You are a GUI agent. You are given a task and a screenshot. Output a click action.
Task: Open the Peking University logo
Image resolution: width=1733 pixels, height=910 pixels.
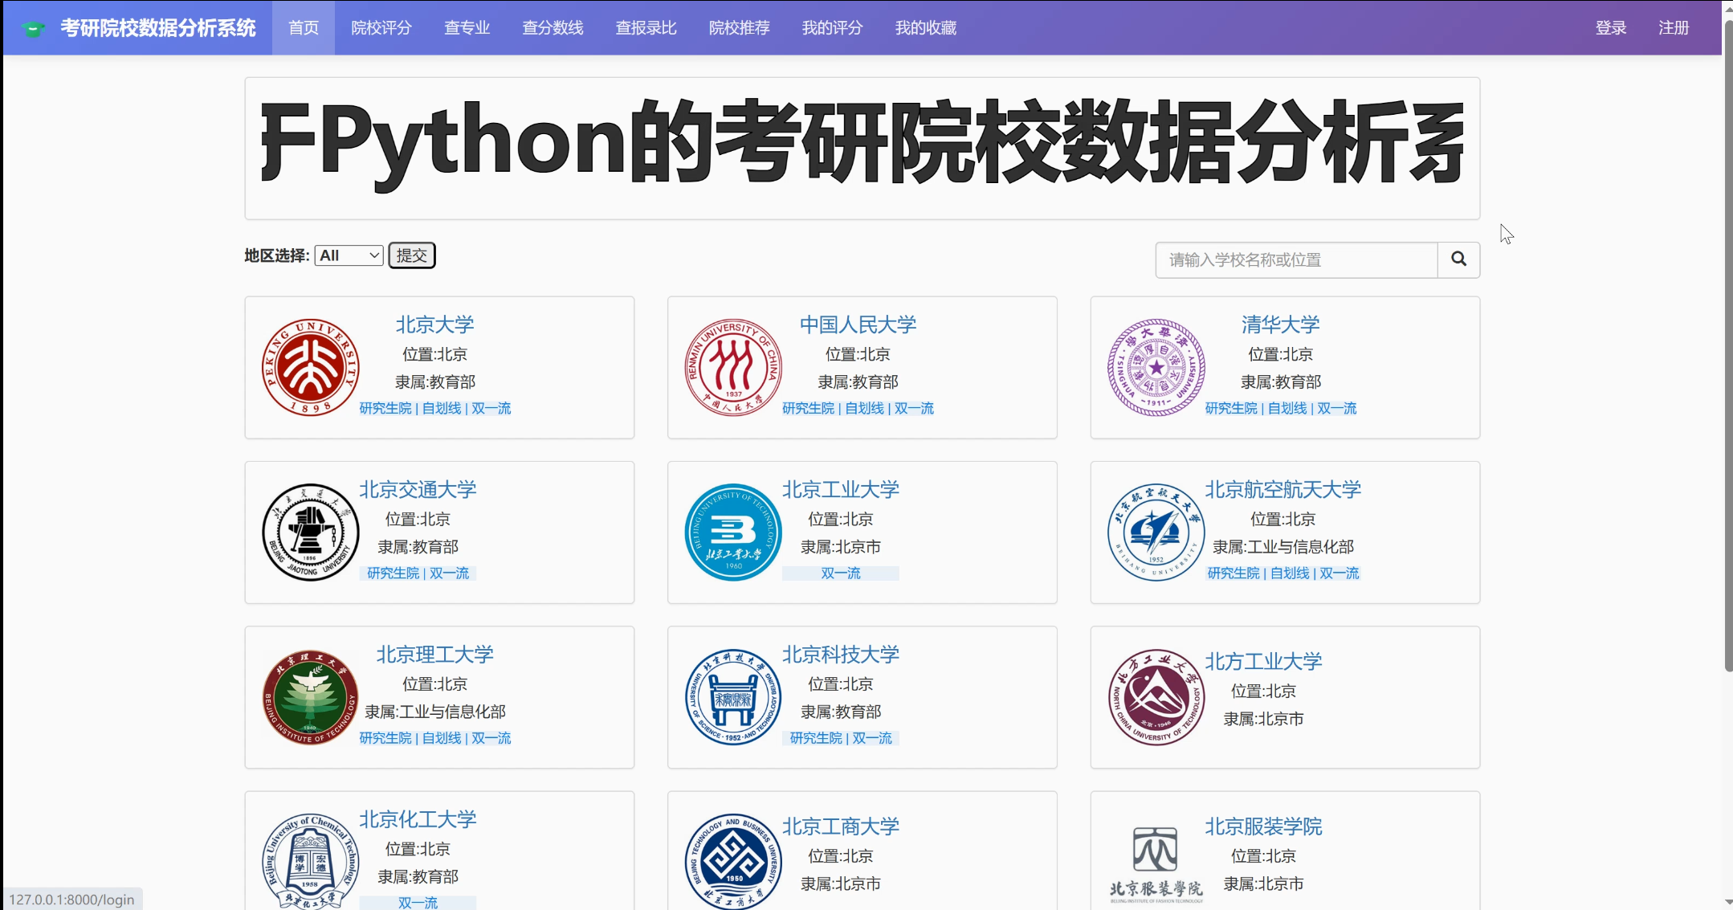(310, 368)
